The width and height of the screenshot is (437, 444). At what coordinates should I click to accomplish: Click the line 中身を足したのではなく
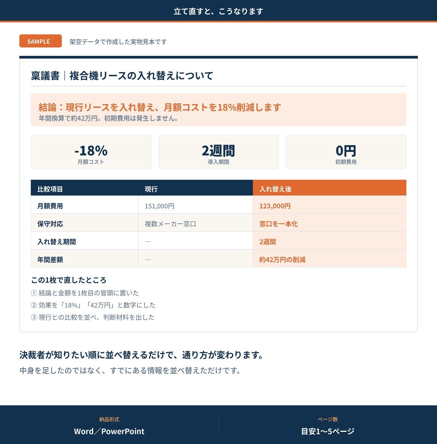(130, 371)
